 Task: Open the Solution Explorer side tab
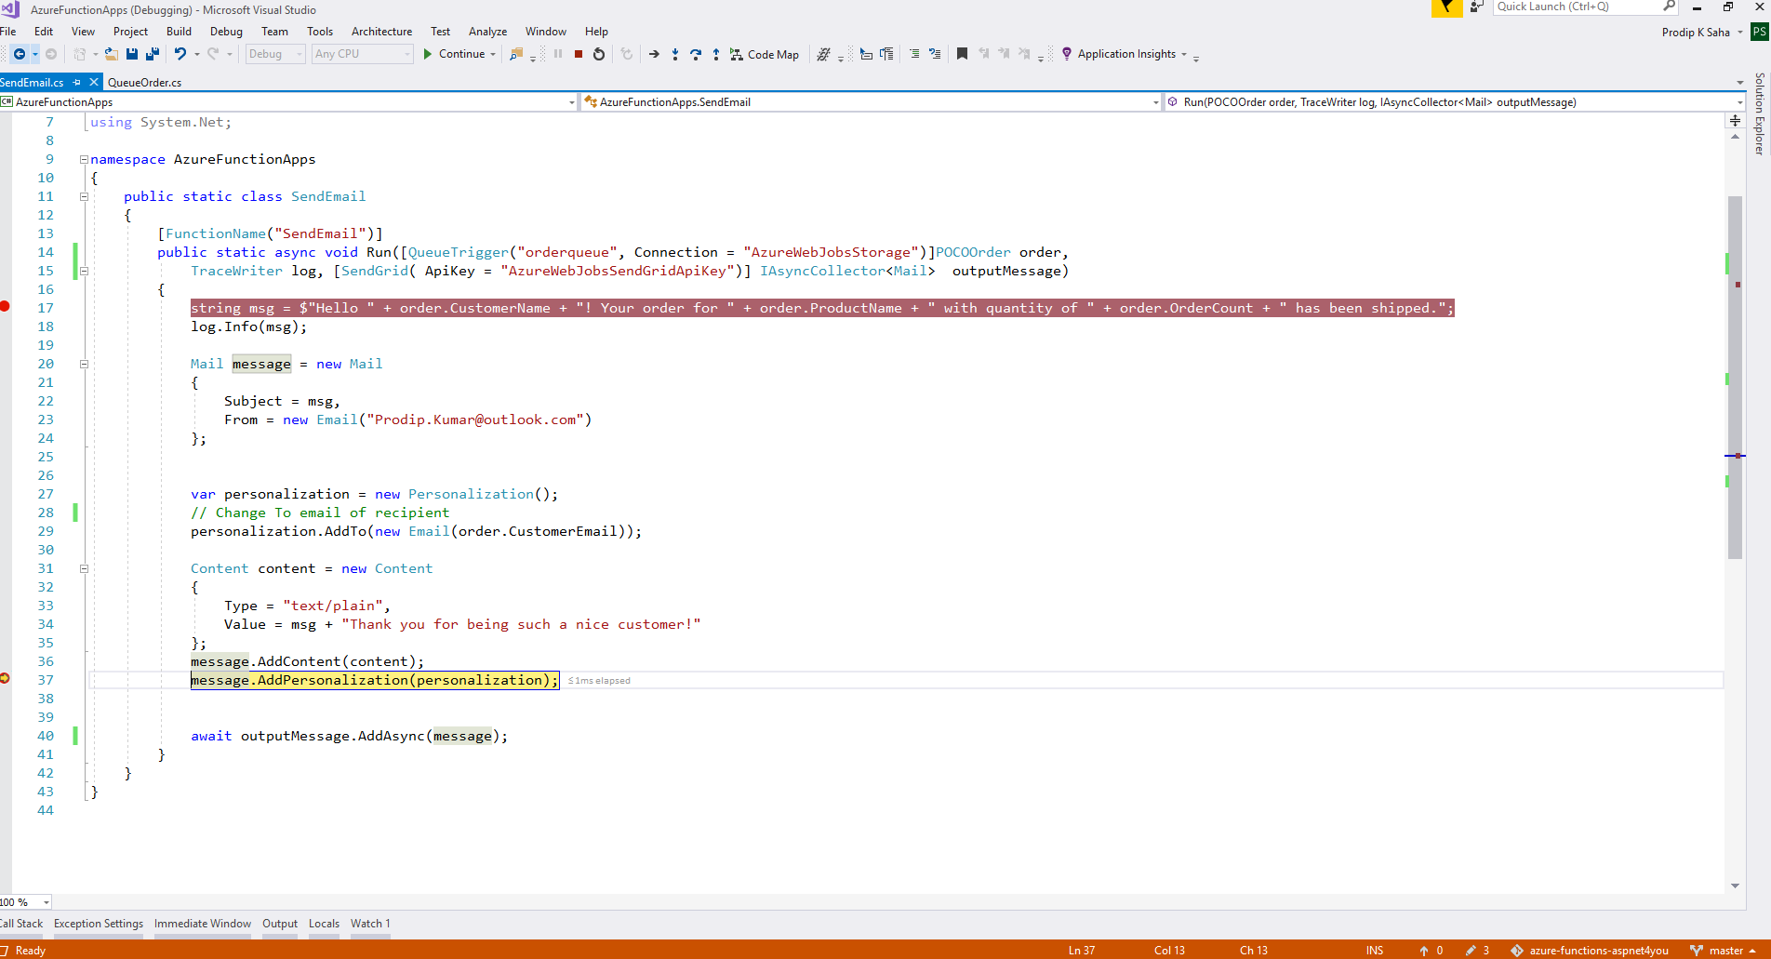tap(1760, 113)
